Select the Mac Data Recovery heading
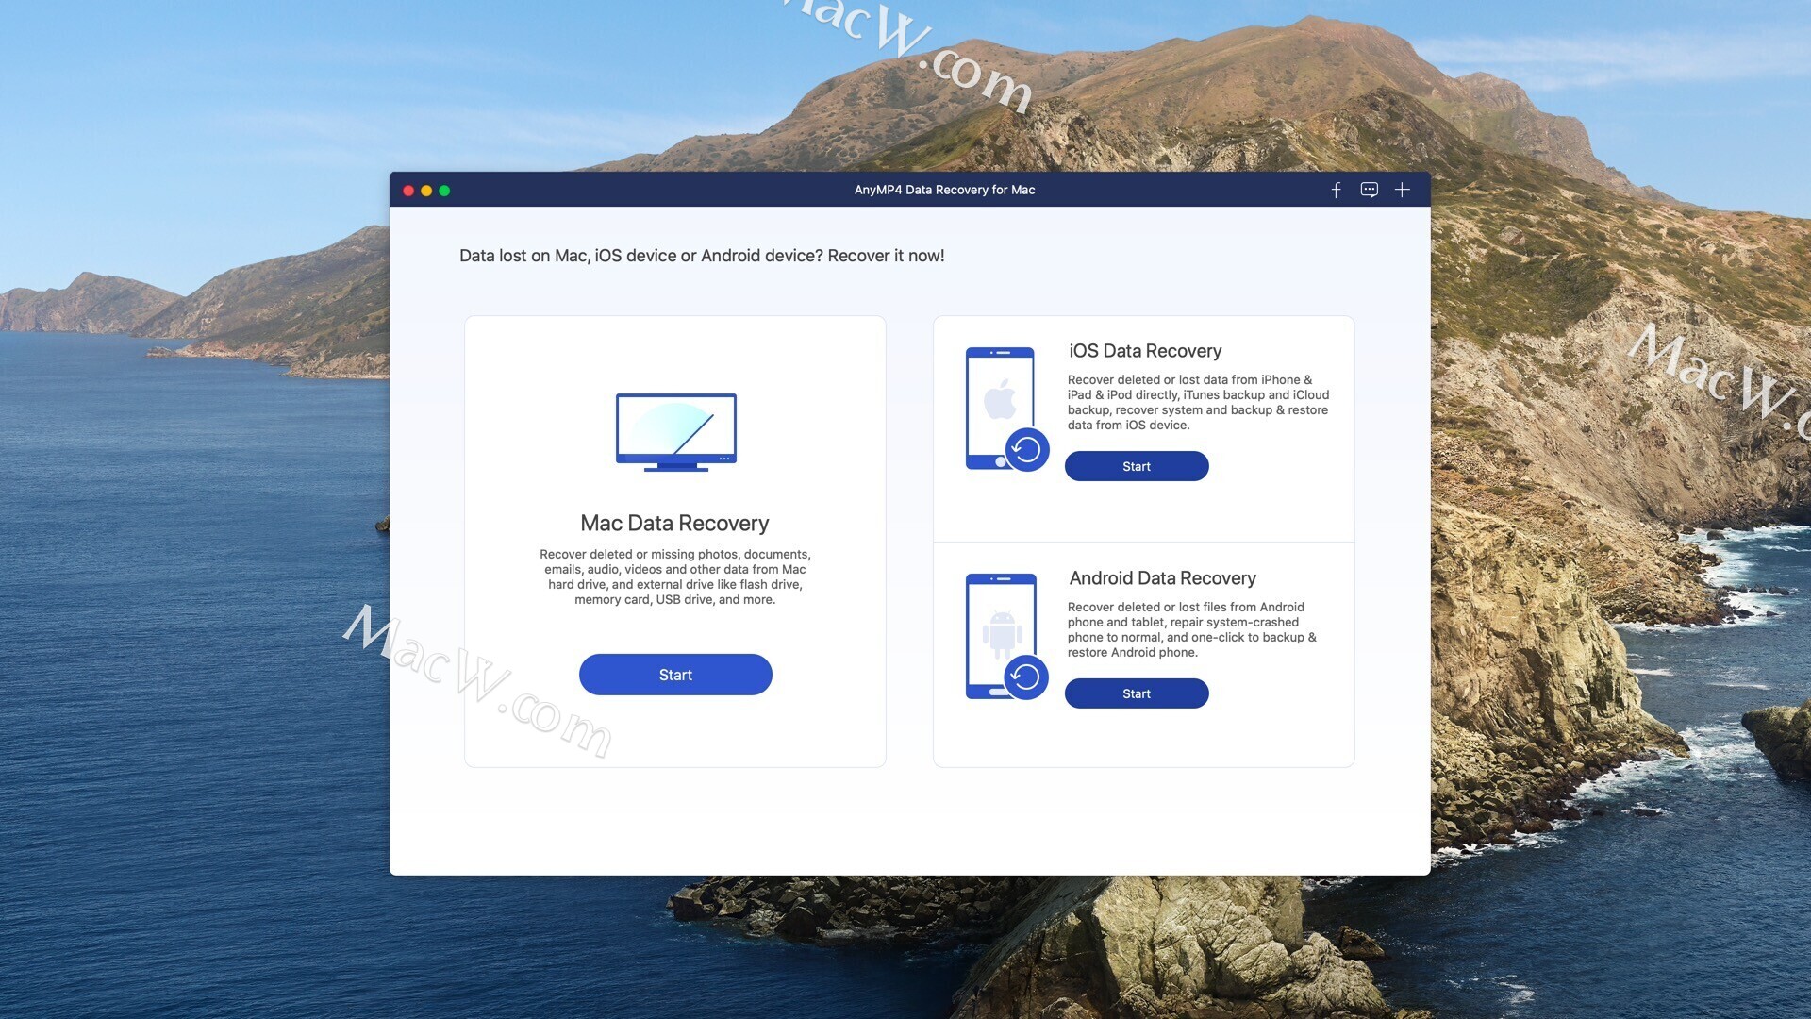The height and width of the screenshot is (1019, 1811). (x=674, y=523)
